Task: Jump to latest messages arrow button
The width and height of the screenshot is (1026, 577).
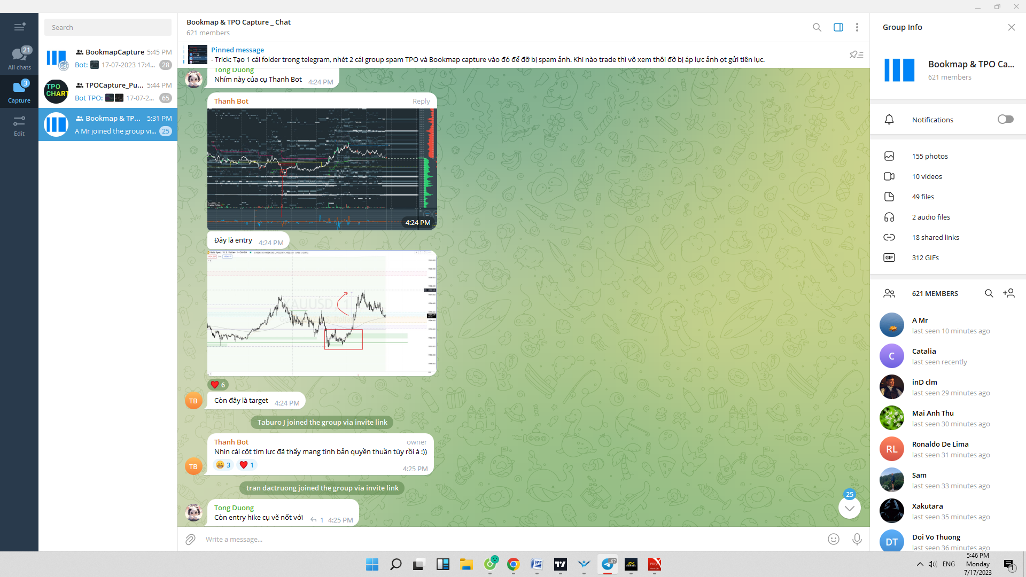Action: tap(850, 508)
